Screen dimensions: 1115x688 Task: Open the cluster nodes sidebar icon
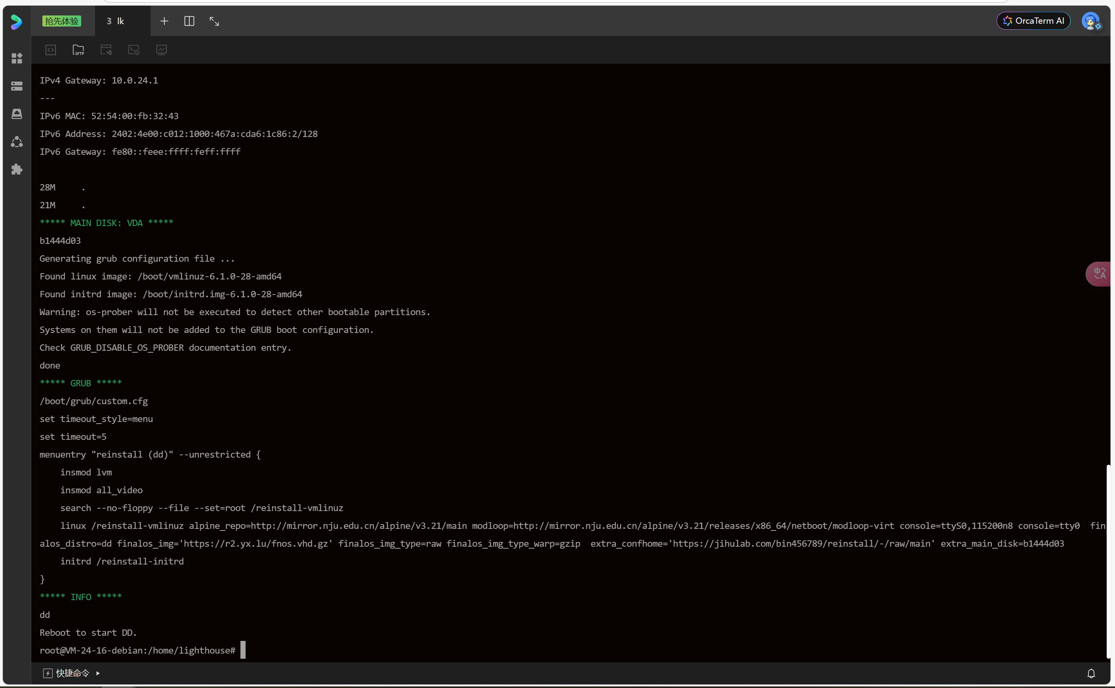pos(17,141)
